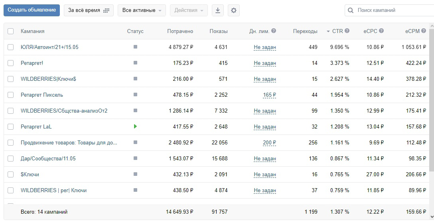This screenshot has height=222, width=434.
Task: Open the Действия dropdown menu
Action: [189, 10]
